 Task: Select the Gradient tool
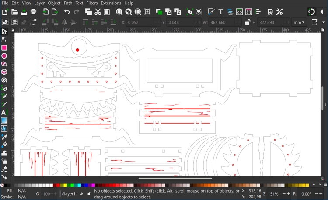[x=4, y=121]
